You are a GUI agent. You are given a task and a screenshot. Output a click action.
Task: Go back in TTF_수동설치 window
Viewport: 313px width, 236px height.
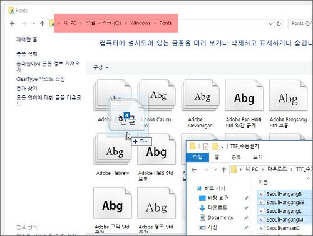194,169
